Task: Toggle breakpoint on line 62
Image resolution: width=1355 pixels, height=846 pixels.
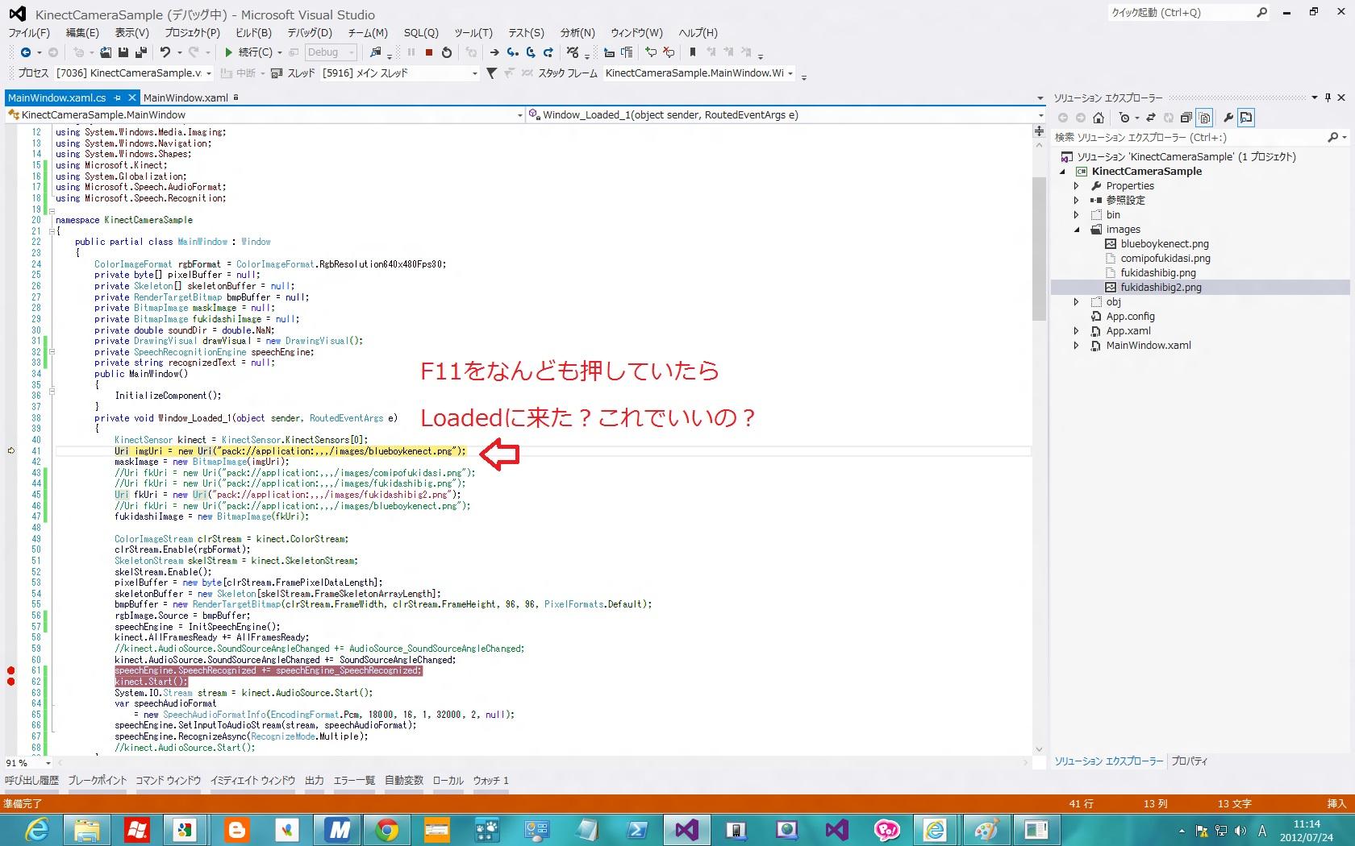Action: (x=11, y=682)
